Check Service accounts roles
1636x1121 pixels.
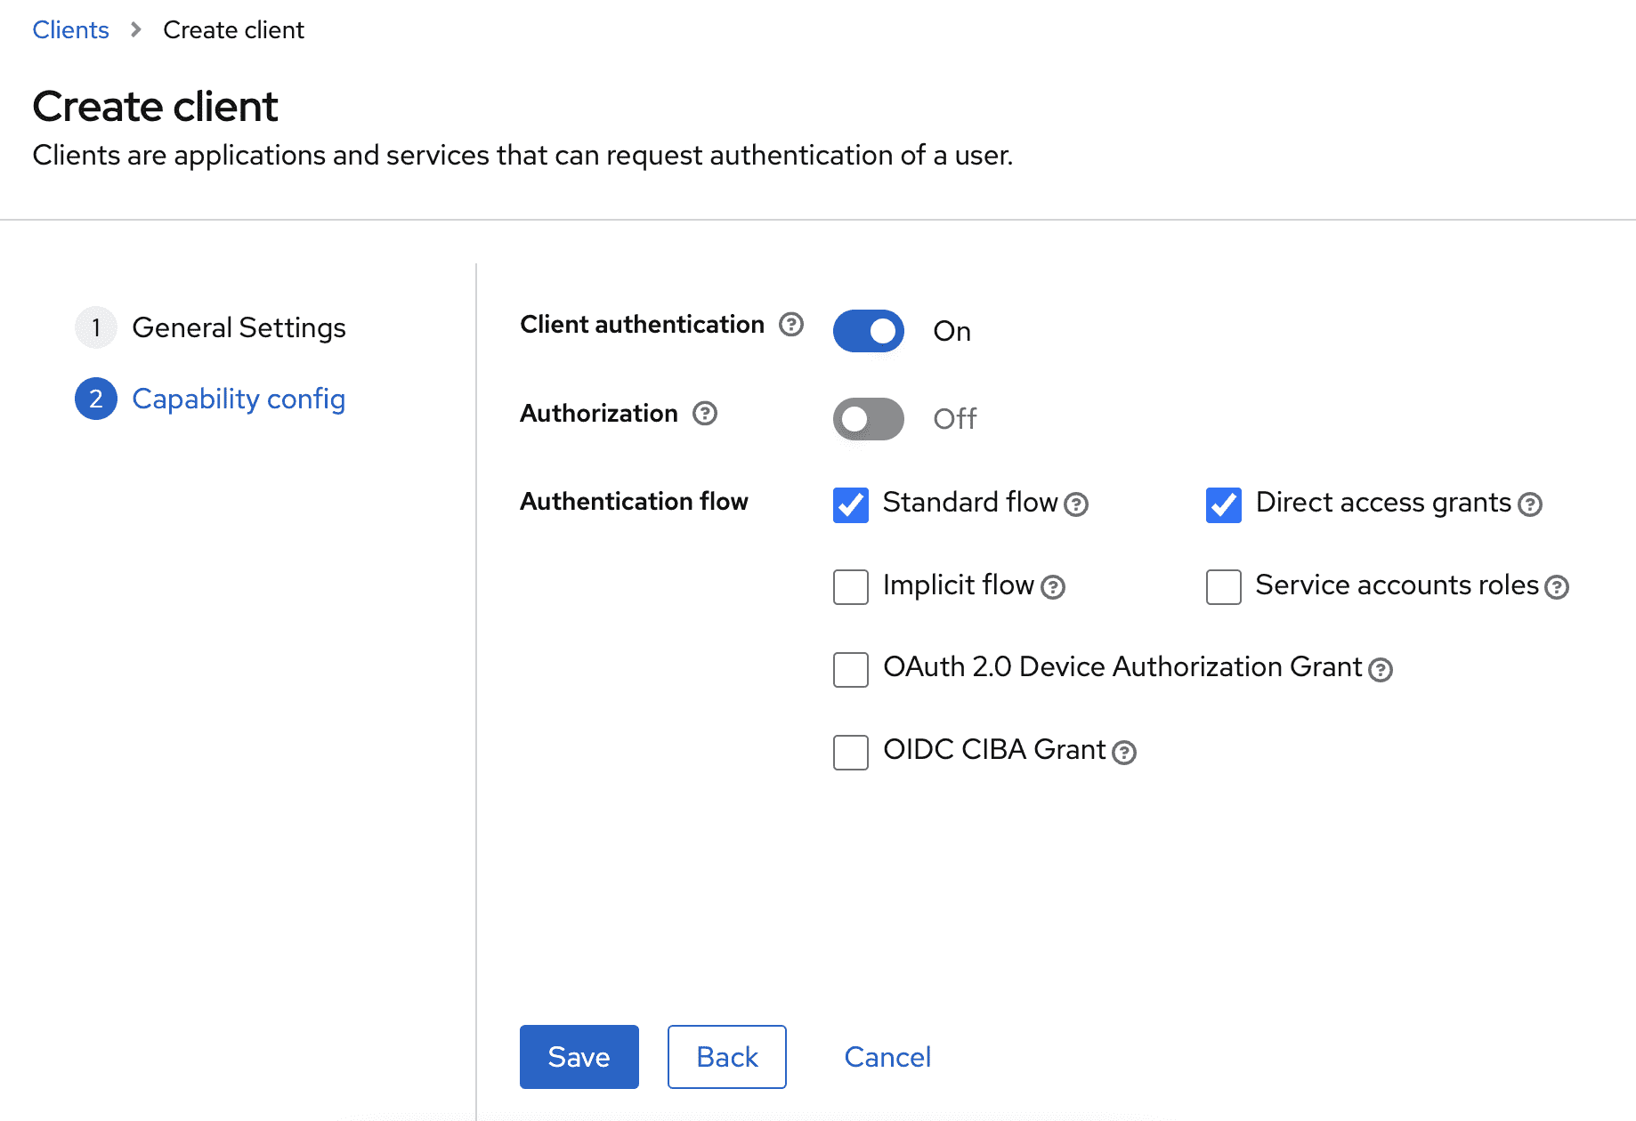click(1223, 587)
